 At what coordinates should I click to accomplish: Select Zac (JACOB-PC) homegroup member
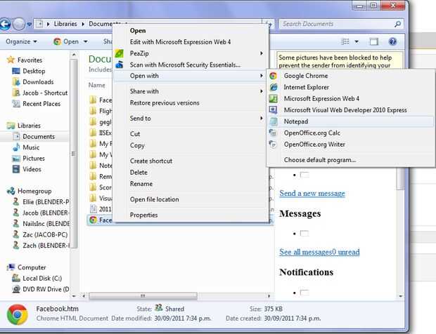(x=45, y=234)
